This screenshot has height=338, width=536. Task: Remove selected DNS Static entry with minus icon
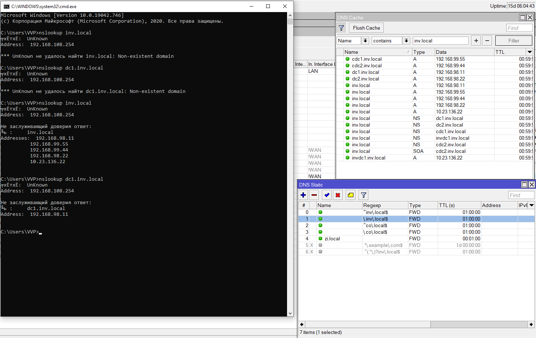point(314,195)
